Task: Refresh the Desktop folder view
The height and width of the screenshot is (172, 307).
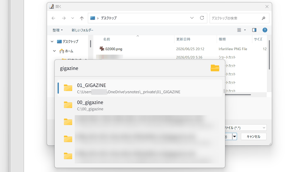Action: pyautogui.click(x=202, y=18)
